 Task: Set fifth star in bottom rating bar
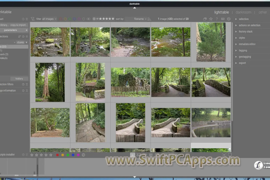(51, 155)
